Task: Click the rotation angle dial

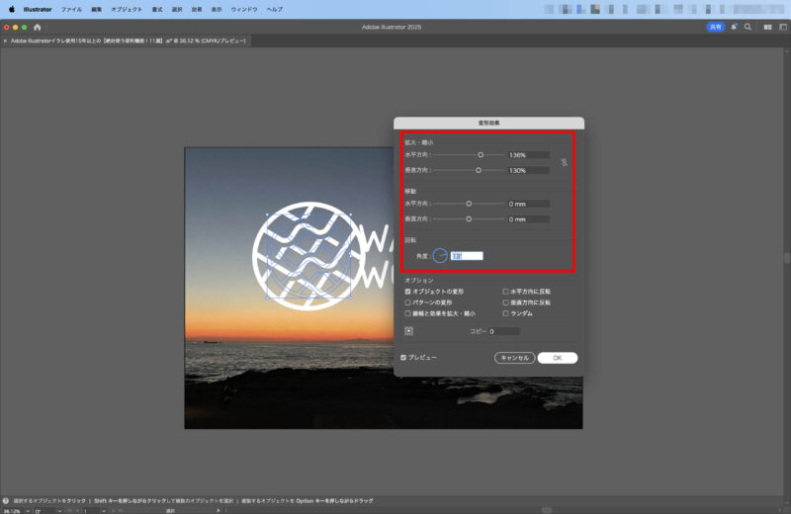Action: pos(440,256)
